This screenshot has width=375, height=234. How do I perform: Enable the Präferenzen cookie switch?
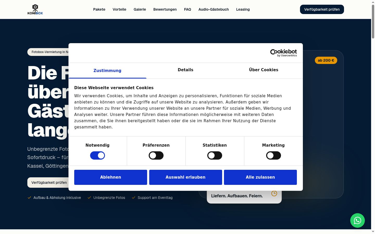[x=156, y=155]
